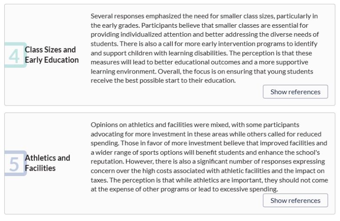The height and width of the screenshot is (221, 340).
Task: Click the phrase 'smaller class sizes' in first line
Action: pyautogui.click(x=247, y=16)
